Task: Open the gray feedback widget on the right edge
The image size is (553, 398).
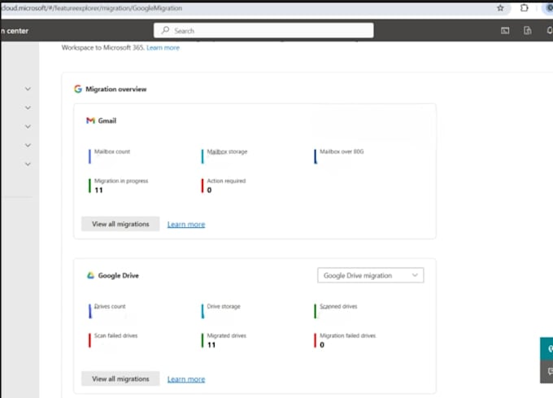Action: coord(546,371)
